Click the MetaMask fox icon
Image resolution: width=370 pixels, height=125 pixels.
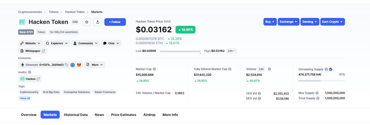coord(79,65)
